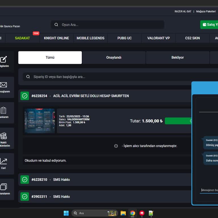Click the Bilgilerim edit icon in sidebar

pyautogui.click(x=3, y=60)
